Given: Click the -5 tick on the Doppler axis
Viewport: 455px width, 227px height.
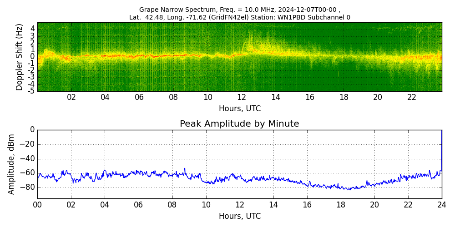Looking at the screenshot, I should coord(31,91).
